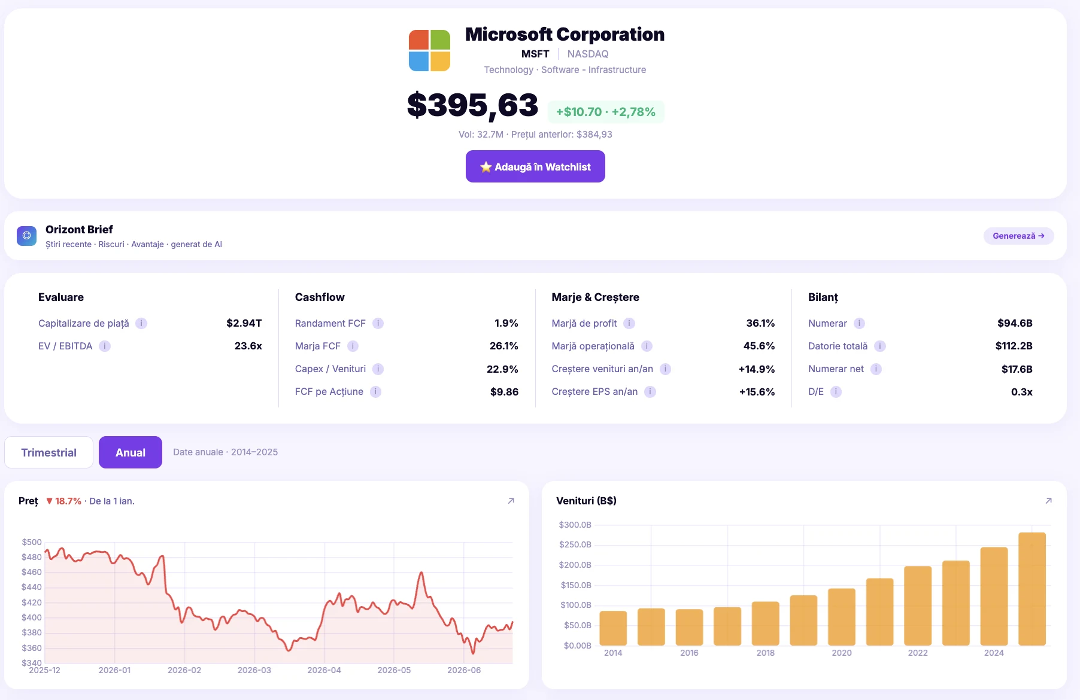1080x700 pixels.
Task: Click info icon beside FCF pe Acțiune
Action: 375,392
